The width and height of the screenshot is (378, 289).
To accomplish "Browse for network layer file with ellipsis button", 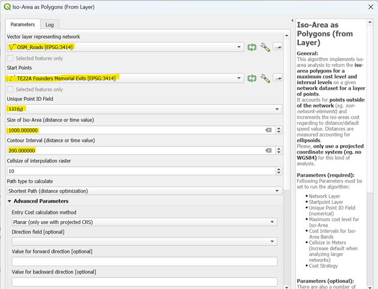I will pos(278,47).
